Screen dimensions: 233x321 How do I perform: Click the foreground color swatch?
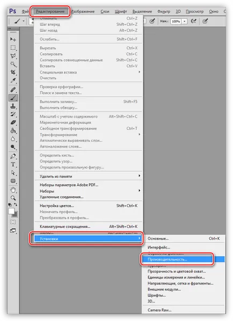click(x=11, y=211)
